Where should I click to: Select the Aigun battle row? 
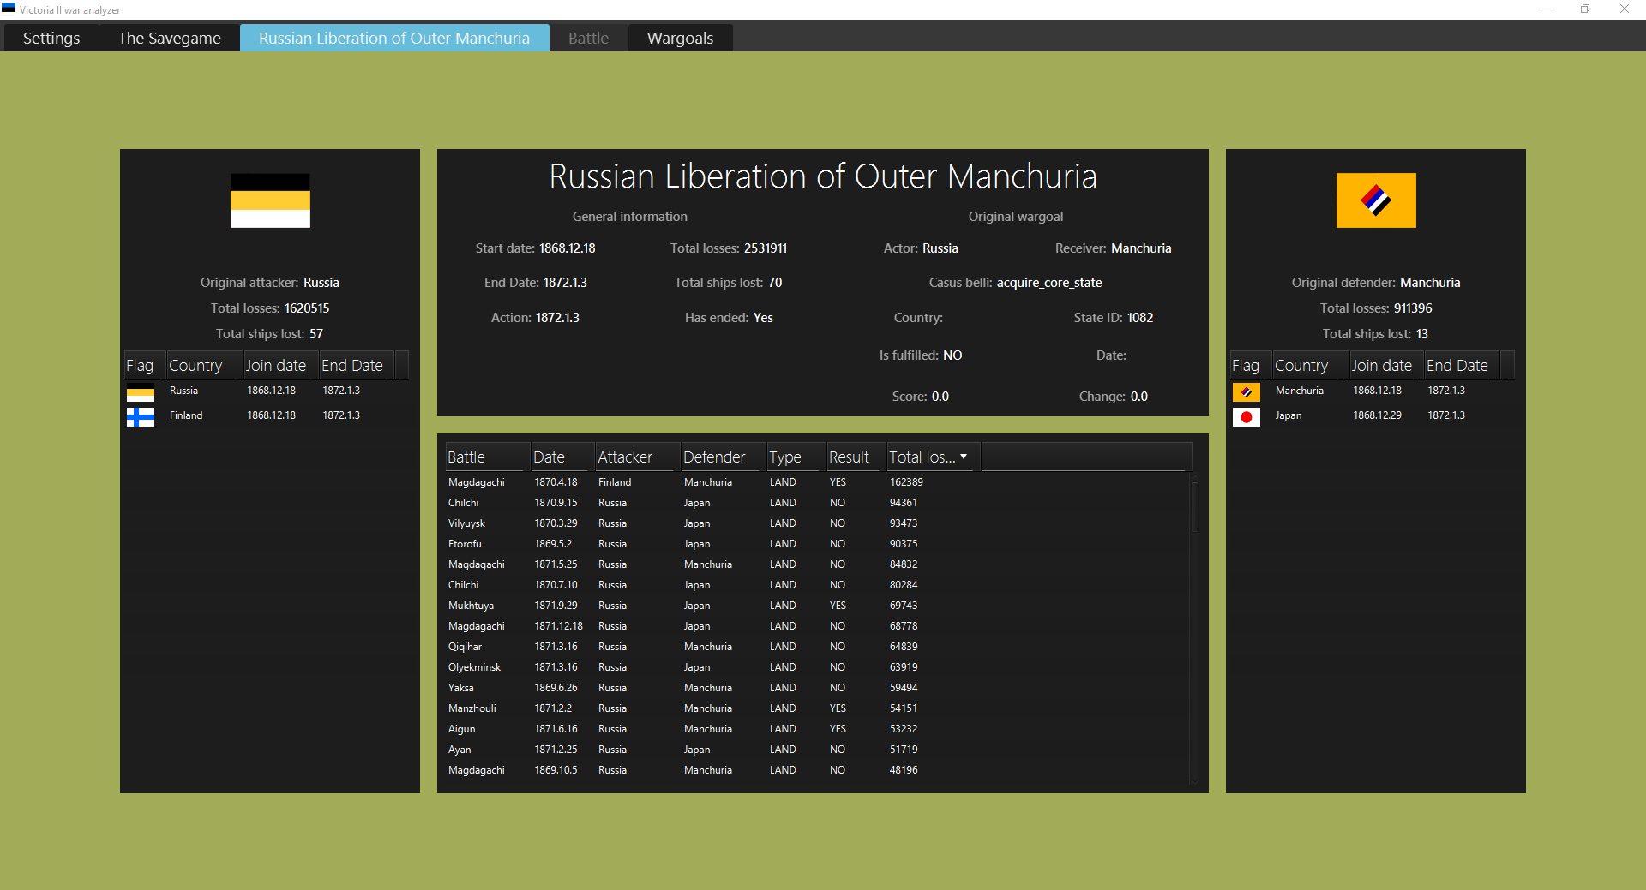coord(818,729)
